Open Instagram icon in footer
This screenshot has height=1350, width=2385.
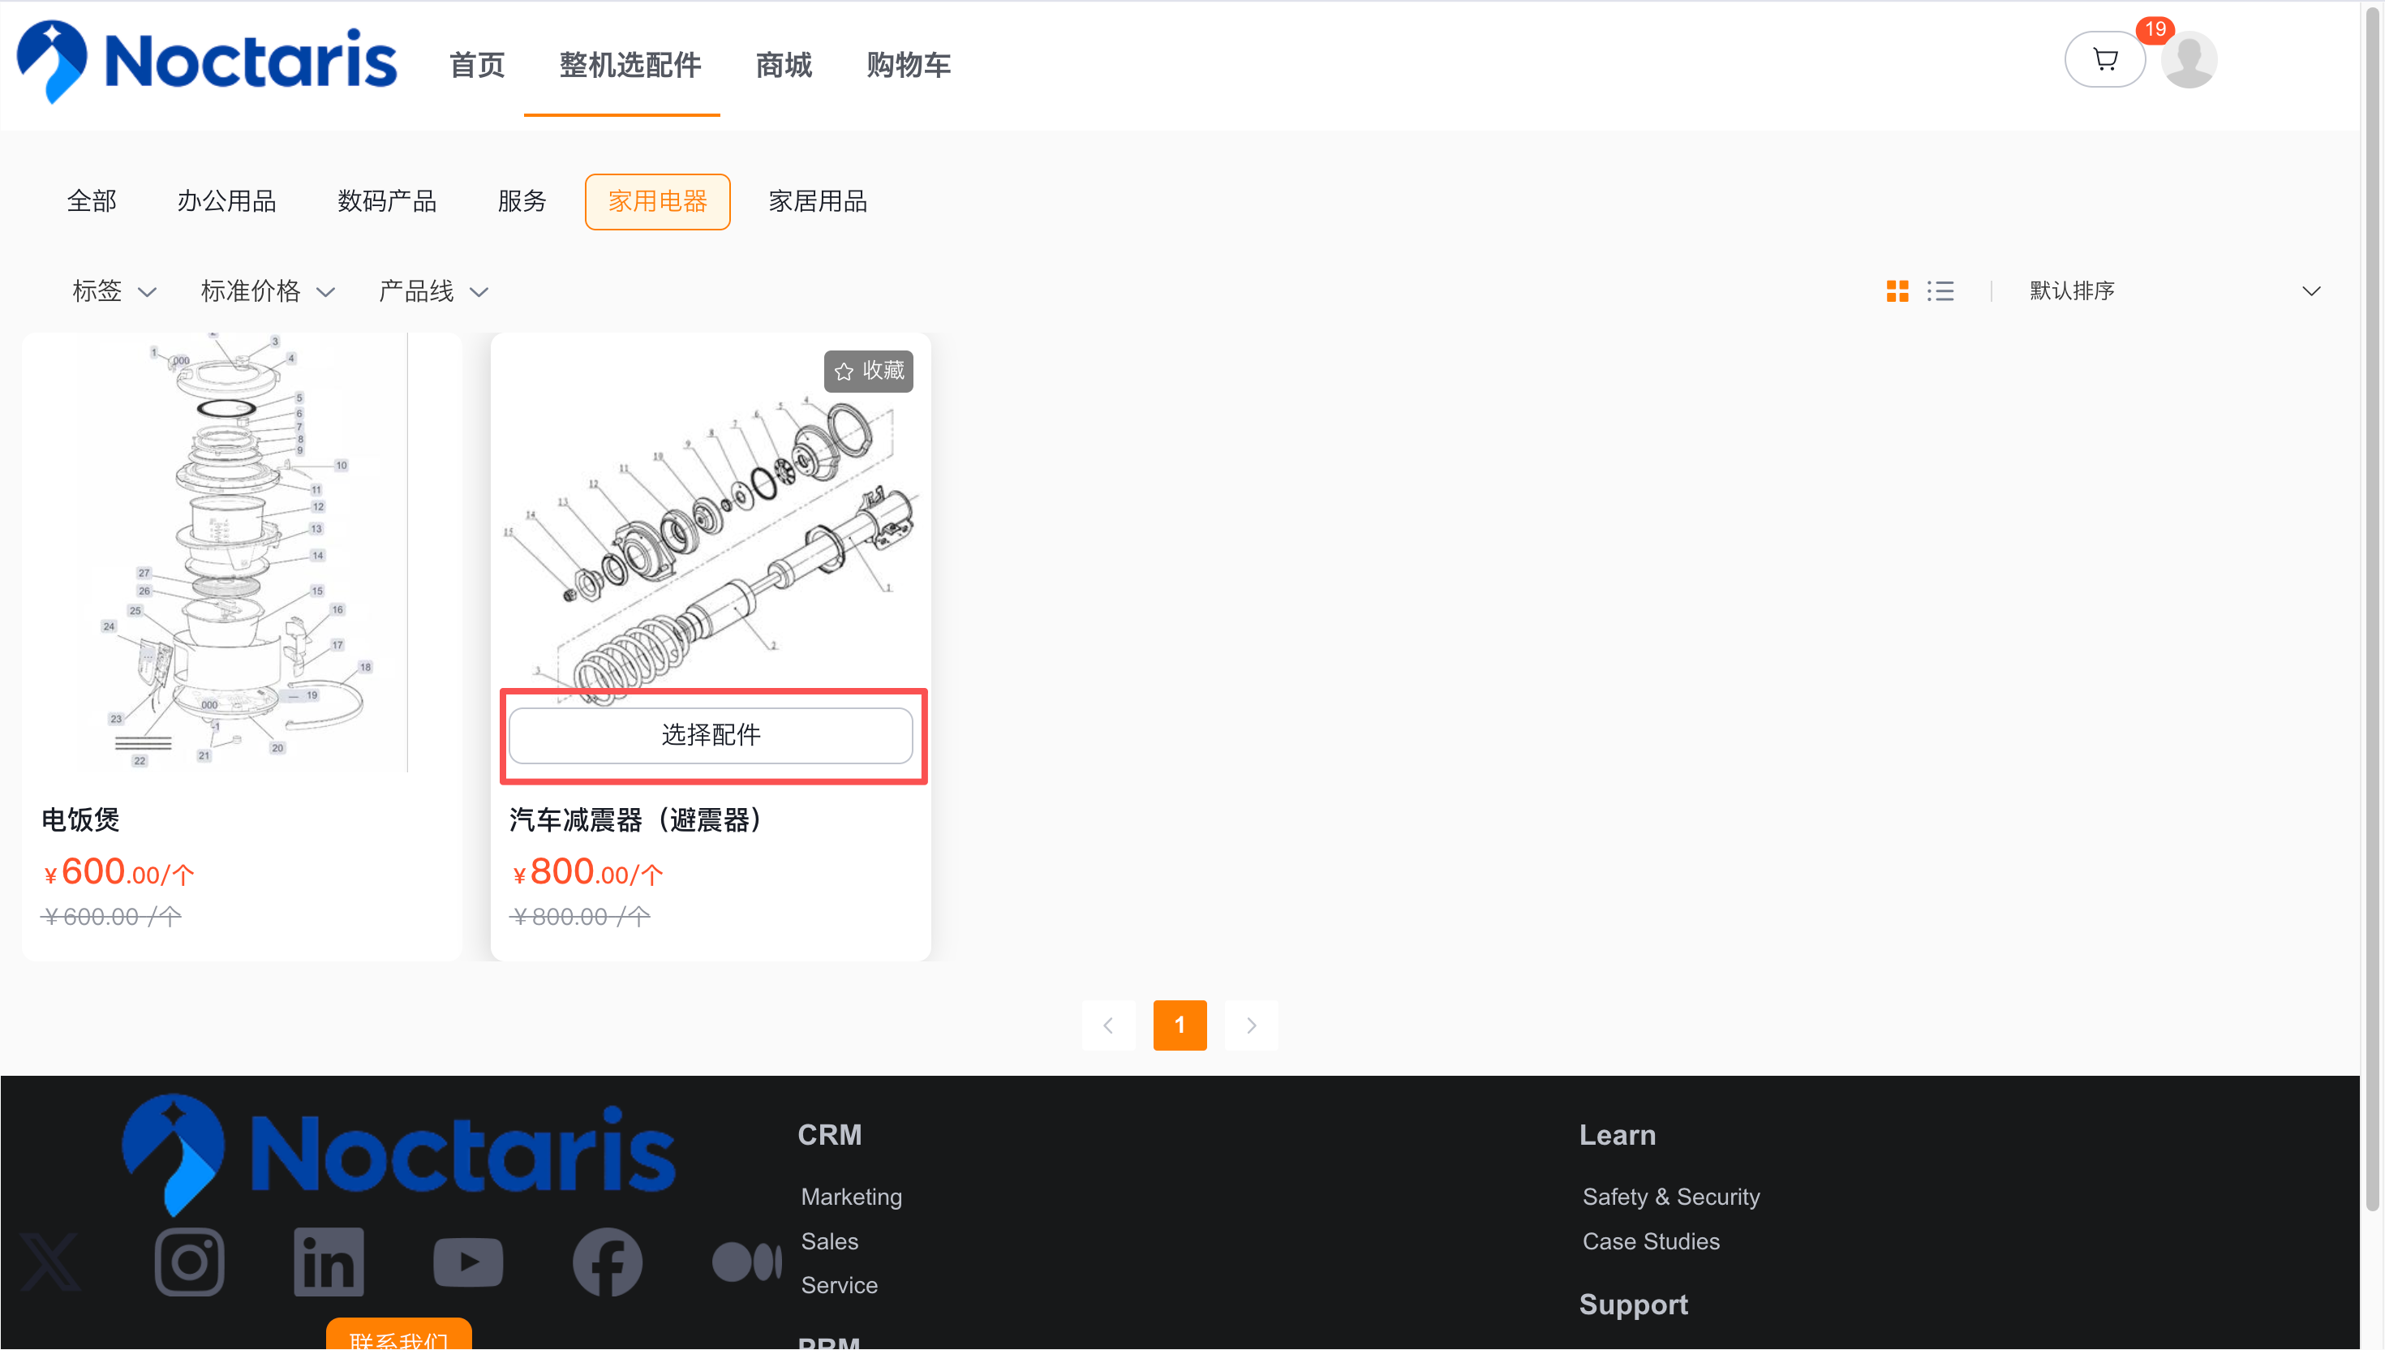(x=189, y=1262)
